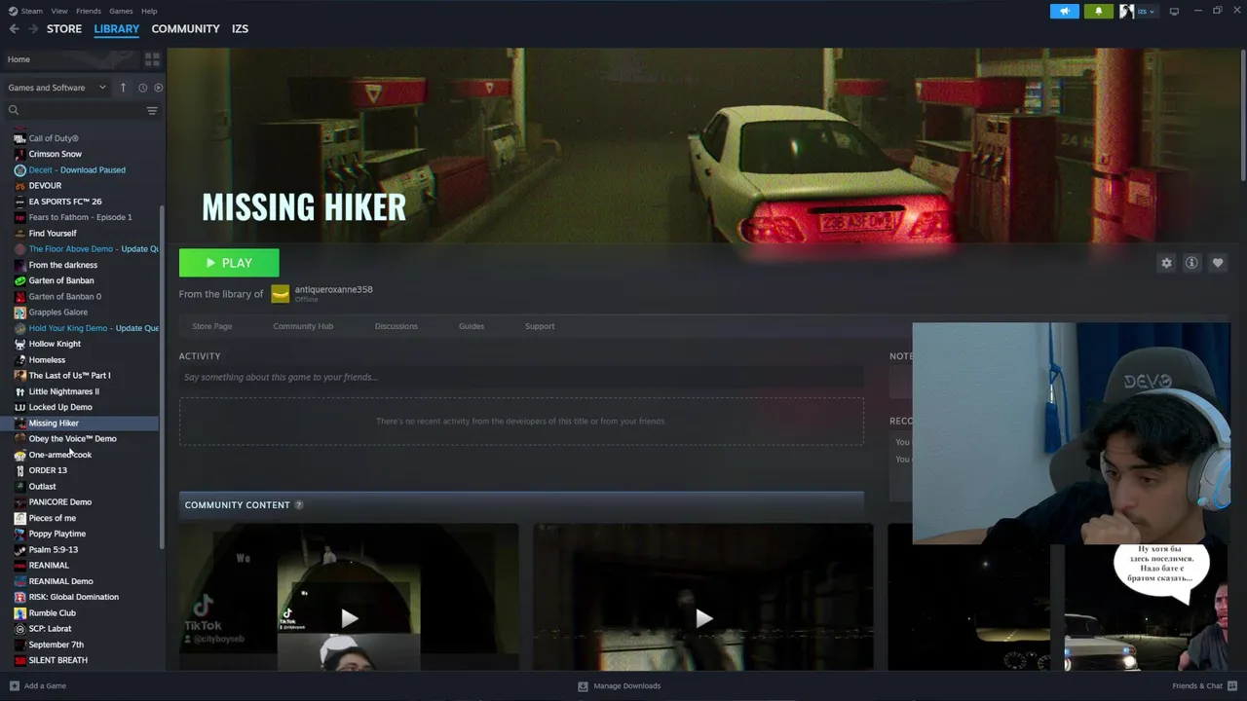Open the IZS account dropdown
Image resolution: width=1247 pixels, height=701 pixels.
pyautogui.click(x=1146, y=11)
